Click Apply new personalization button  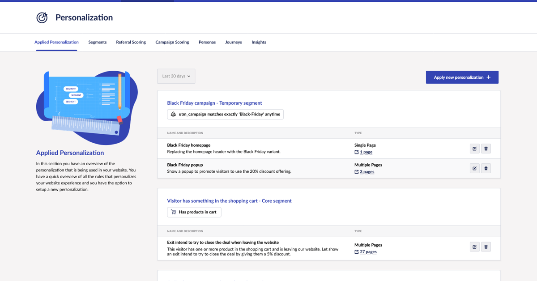point(462,77)
